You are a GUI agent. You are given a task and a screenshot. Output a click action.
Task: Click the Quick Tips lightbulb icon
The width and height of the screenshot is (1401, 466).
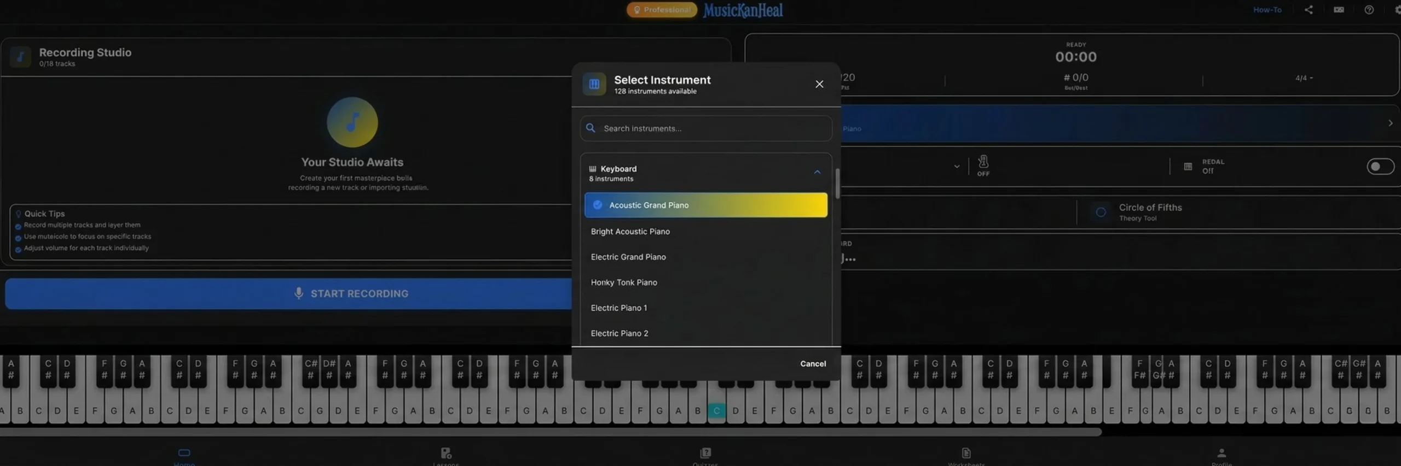click(18, 214)
